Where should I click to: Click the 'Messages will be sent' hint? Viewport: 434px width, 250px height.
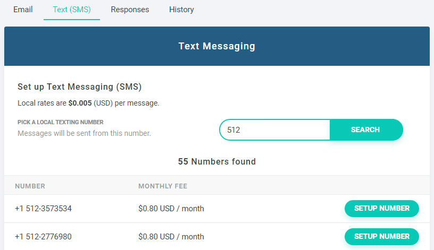point(84,133)
